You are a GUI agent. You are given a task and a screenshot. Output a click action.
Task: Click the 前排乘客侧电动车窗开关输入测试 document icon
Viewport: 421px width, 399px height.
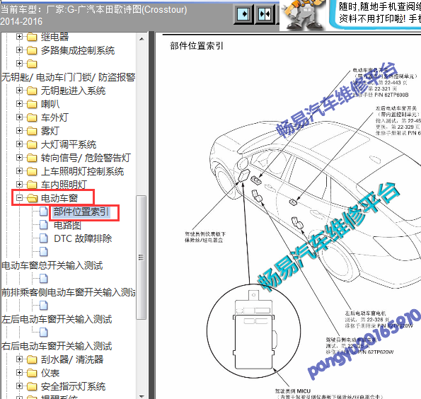(x=44, y=279)
